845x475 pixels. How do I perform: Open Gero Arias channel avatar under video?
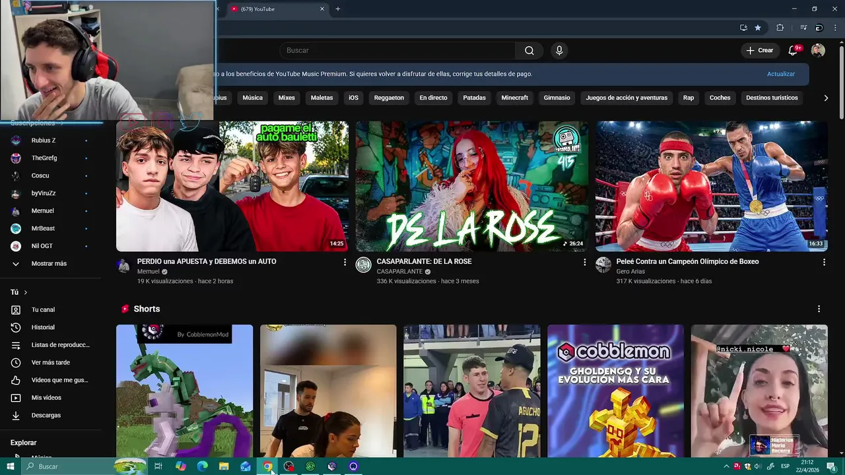point(603,265)
